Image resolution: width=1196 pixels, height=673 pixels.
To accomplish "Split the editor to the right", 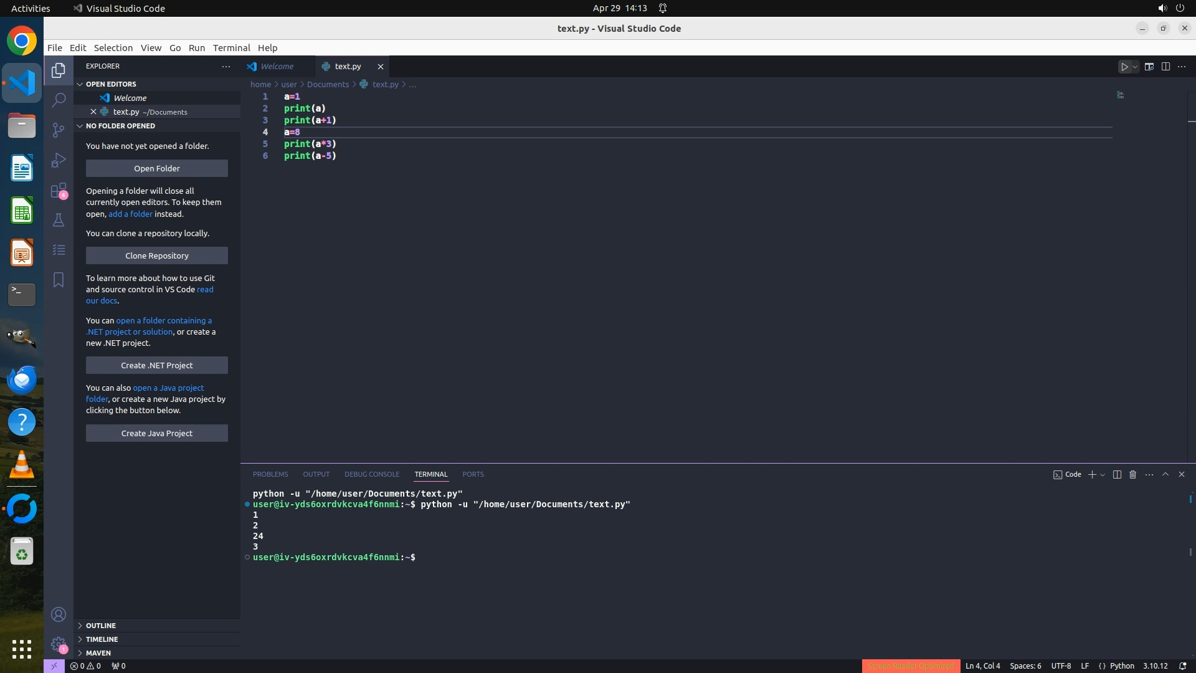I will pos(1165,67).
